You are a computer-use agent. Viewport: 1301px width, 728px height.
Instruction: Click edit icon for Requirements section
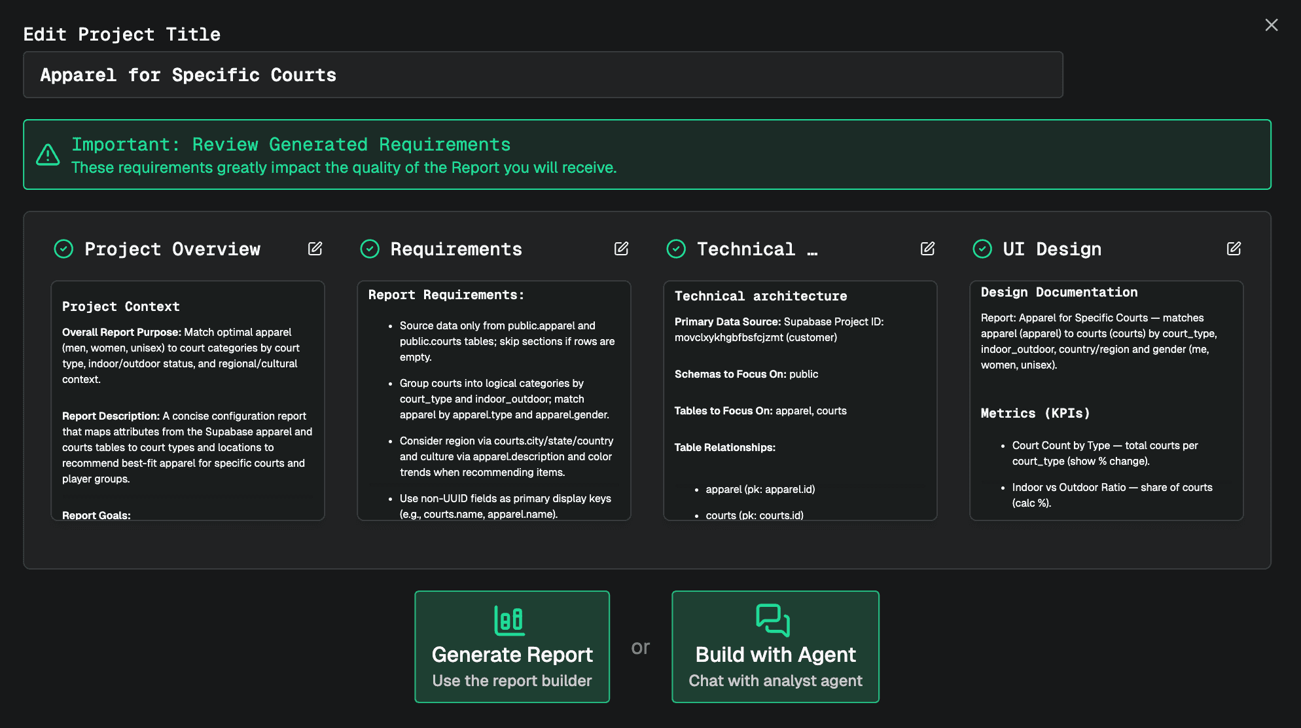click(x=621, y=249)
